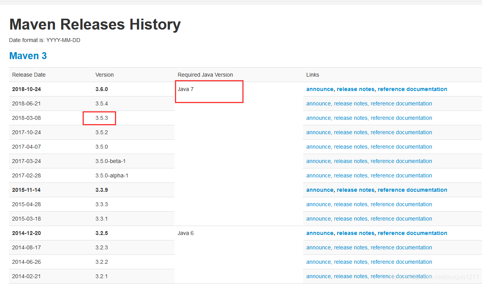Open reference documentation for 3.3.3
This screenshot has width=482, height=284.
click(401, 204)
